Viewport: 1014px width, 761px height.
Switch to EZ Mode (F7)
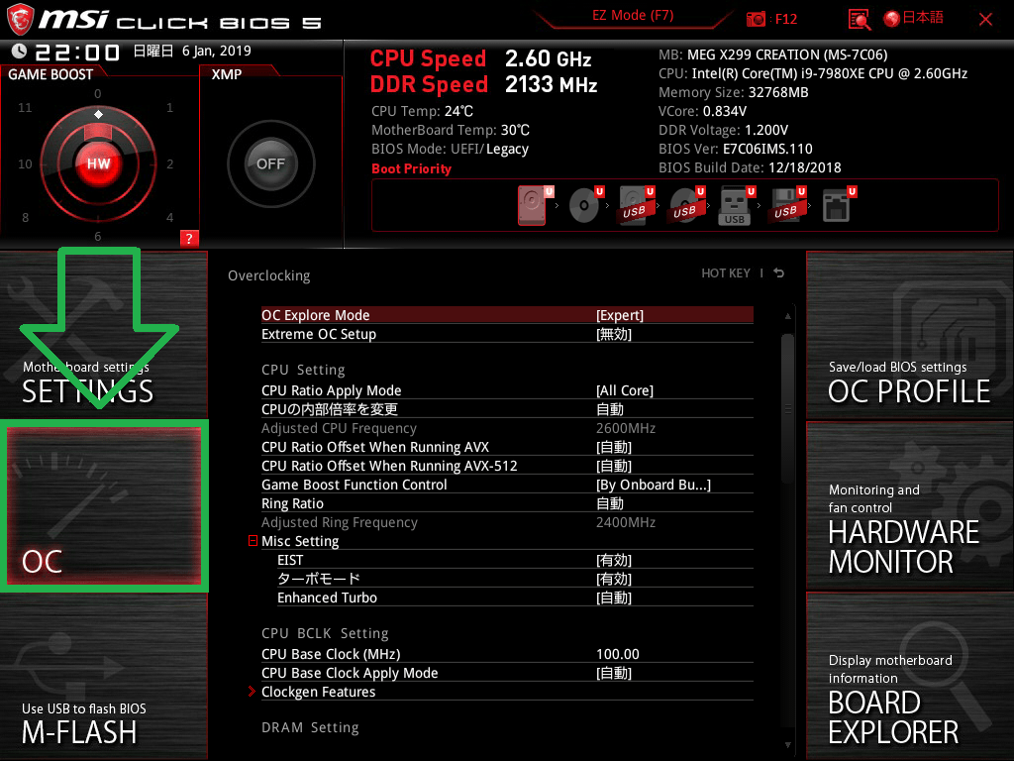pyautogui.click(x=634, y=16)
